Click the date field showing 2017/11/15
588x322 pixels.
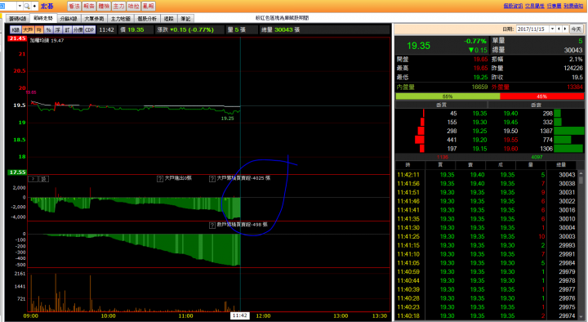(532, 29)
